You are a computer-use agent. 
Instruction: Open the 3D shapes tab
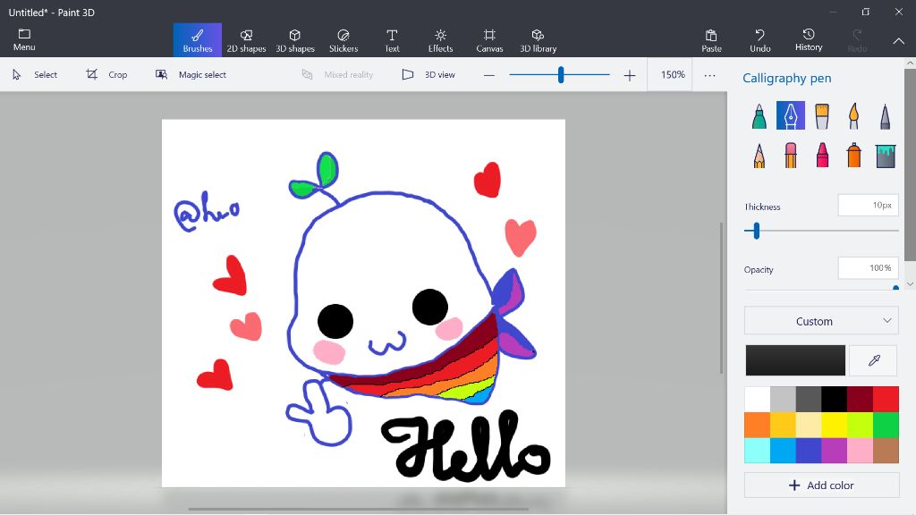pyautogui.click(x=295, y=40)
